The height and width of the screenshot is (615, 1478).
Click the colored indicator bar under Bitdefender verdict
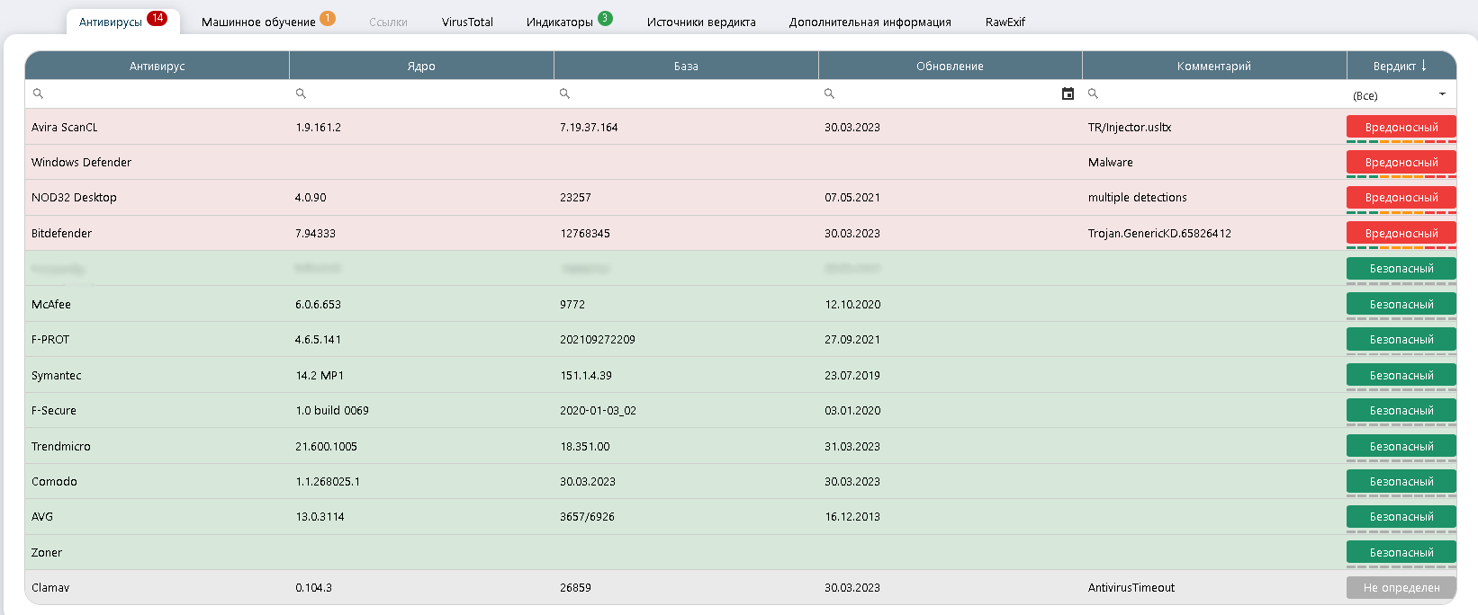click(1401, 247)
